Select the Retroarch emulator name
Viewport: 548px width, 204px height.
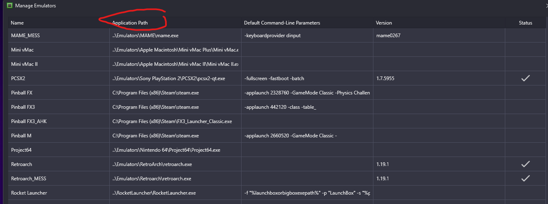21,164
